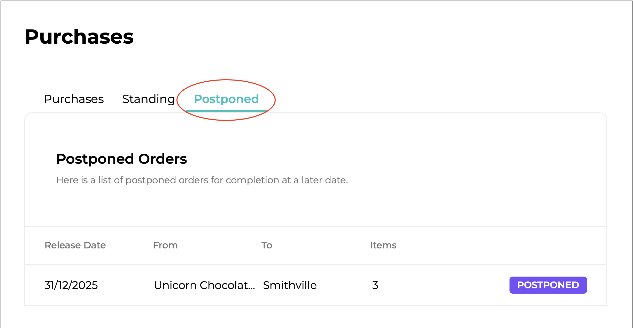
Task: Click the postponed orders description text
Action: 202,180
